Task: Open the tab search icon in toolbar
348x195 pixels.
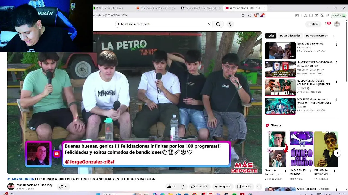Action: pos(297,15)
